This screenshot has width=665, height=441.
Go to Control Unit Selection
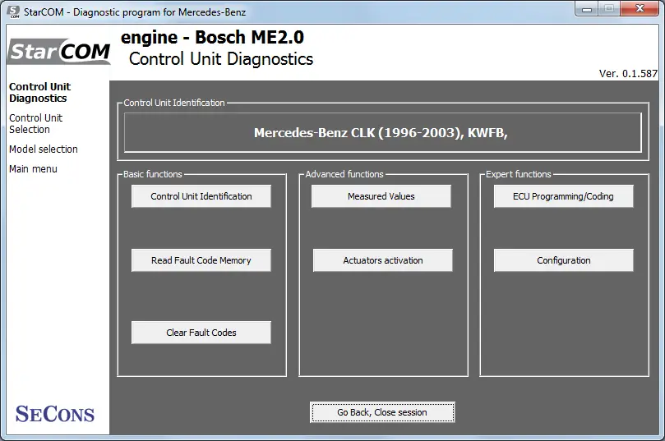[35, 124]
